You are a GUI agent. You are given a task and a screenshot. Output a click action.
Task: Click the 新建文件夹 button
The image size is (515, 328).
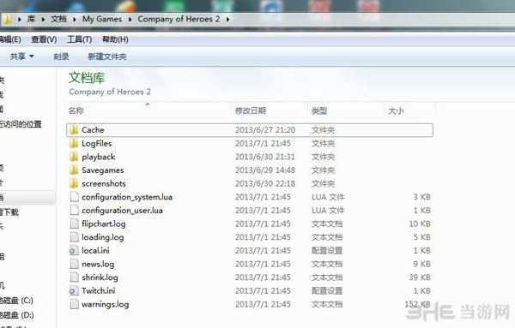107,57
